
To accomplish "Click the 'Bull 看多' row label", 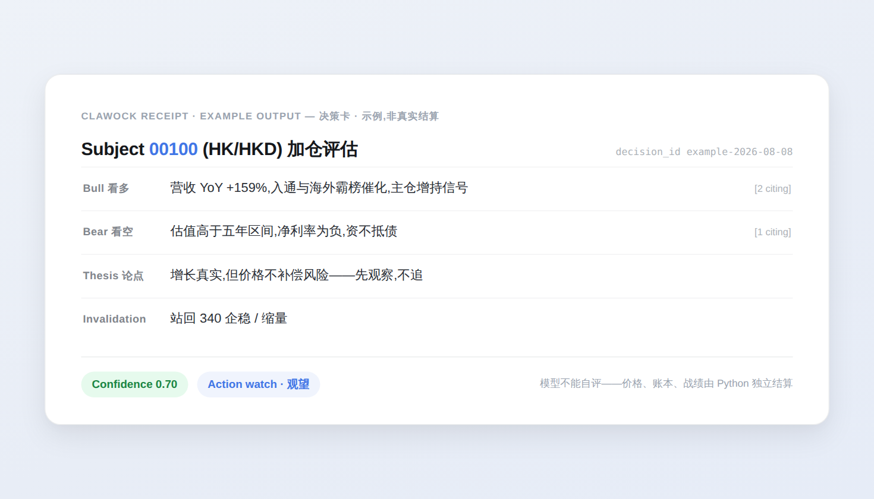I will tap(106, 188).
